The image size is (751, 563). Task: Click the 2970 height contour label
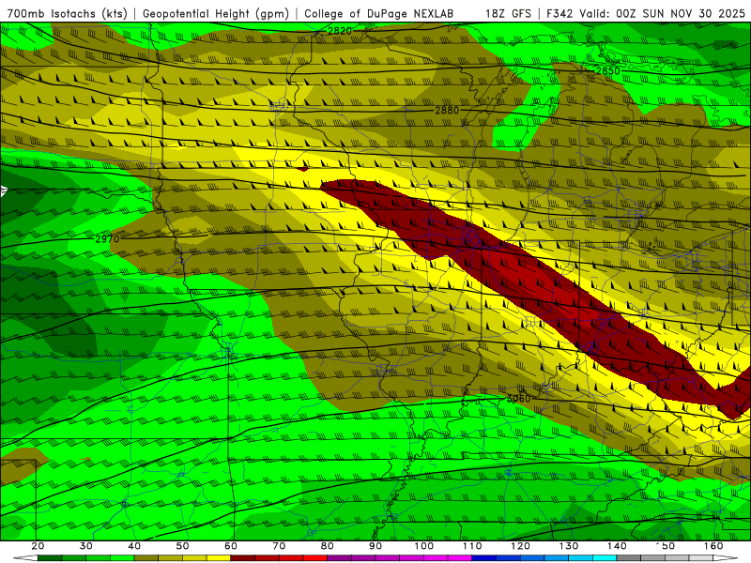[107, 238]
